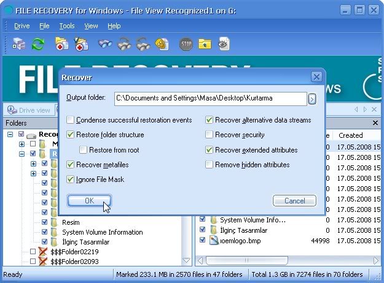Click folder tree scroll down arrow
This screenshot has height=283, width=384.
coord(186,260)
